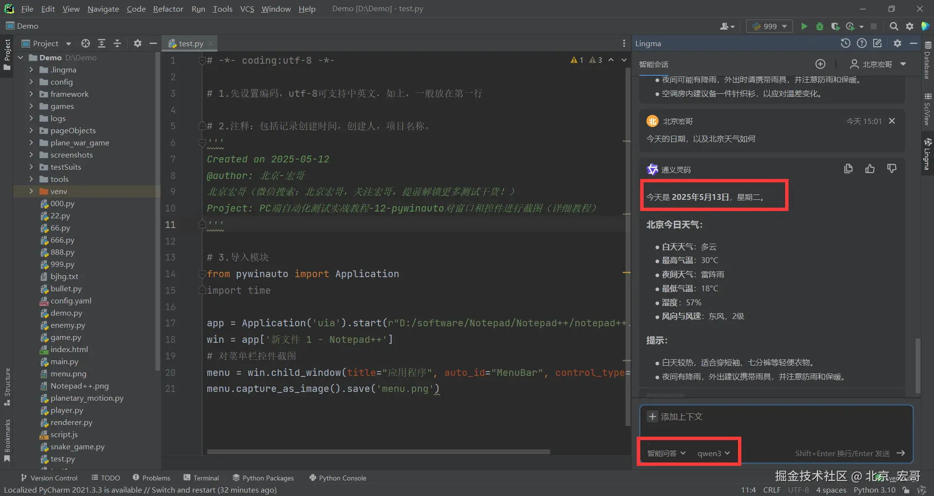
Task: Jump to previous highlighted error arrow
Action: coord(611,60)
